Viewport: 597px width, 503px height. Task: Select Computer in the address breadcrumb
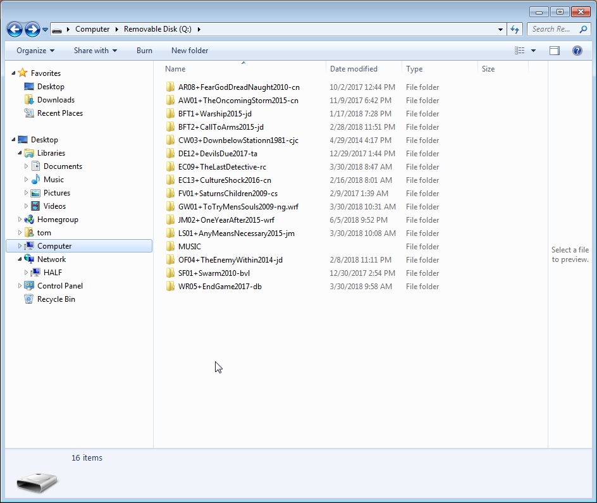click(x=92, y=29)
